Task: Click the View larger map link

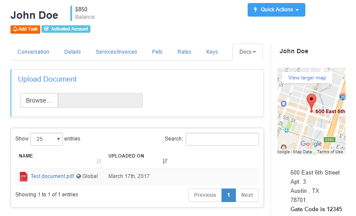Action: [307, 78]
